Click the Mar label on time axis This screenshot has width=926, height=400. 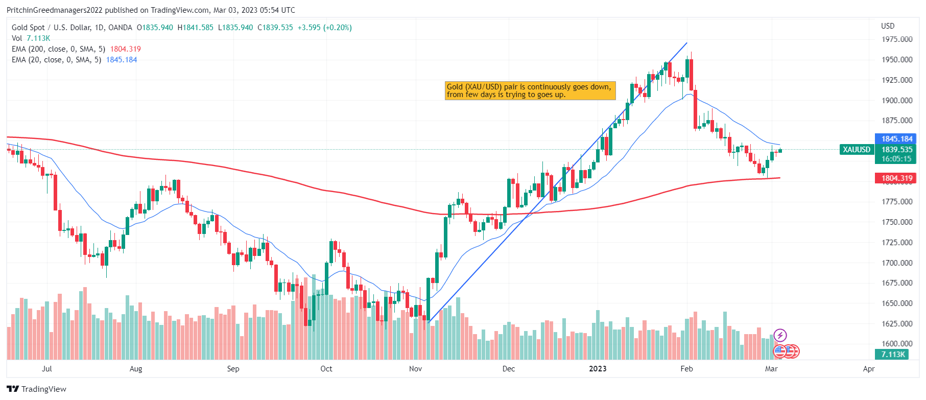click(772, 369)
